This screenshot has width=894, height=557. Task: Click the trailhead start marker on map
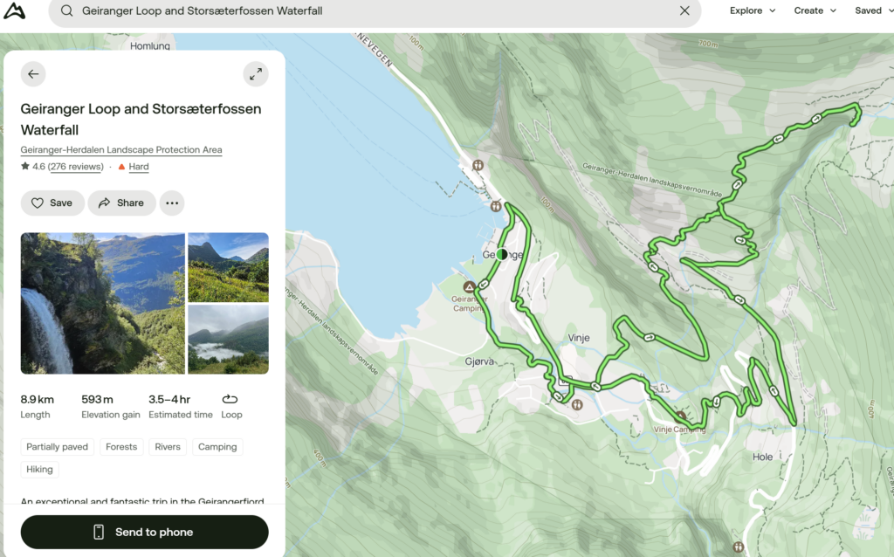501,254
